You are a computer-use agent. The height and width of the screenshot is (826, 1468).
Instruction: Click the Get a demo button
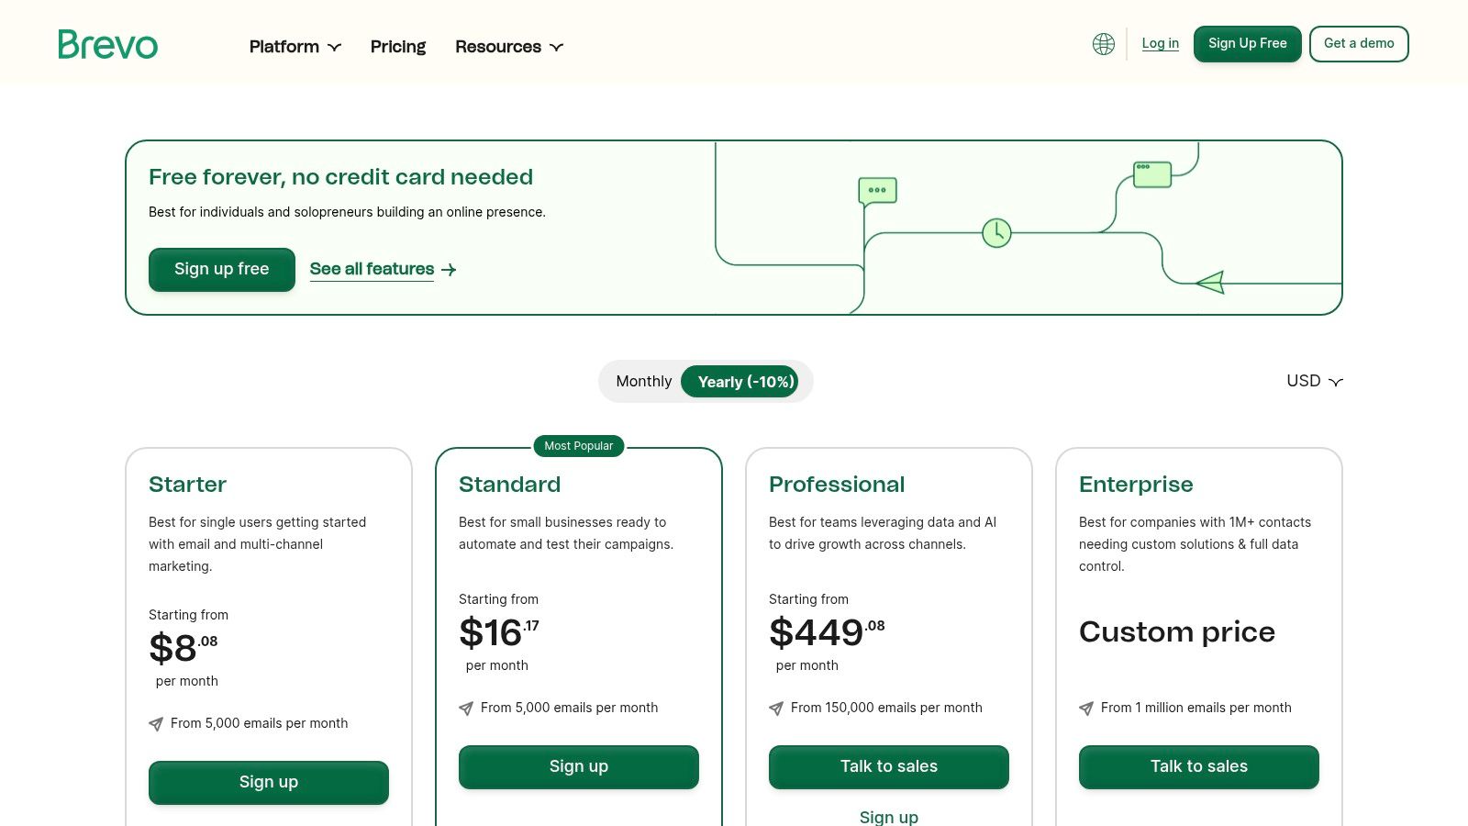point(1358,44)
